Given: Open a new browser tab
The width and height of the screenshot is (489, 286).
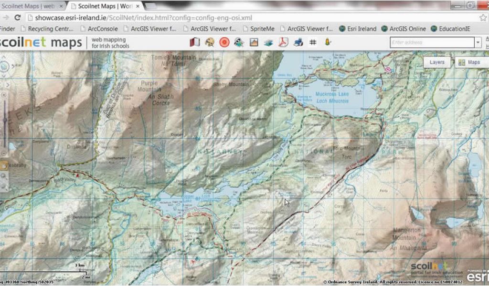Looking at the screenshot, I should point(151,6).
